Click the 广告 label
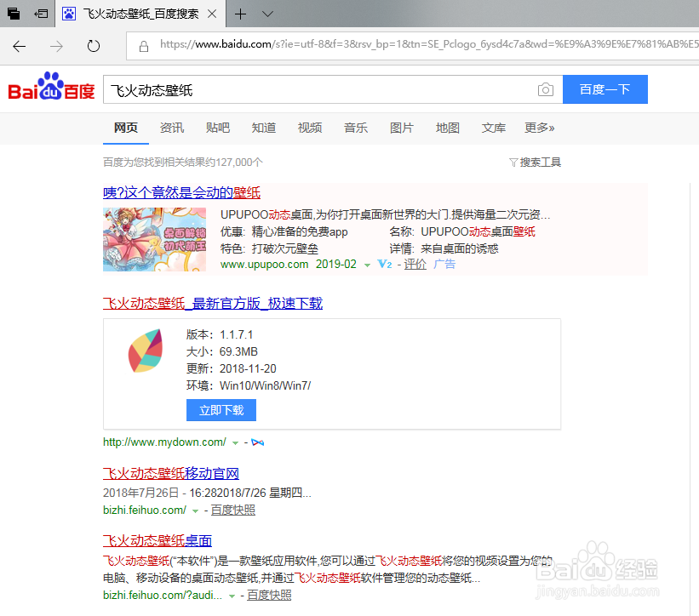The height and width of the screenshot is (616, 699). click(x=444, y=265)
